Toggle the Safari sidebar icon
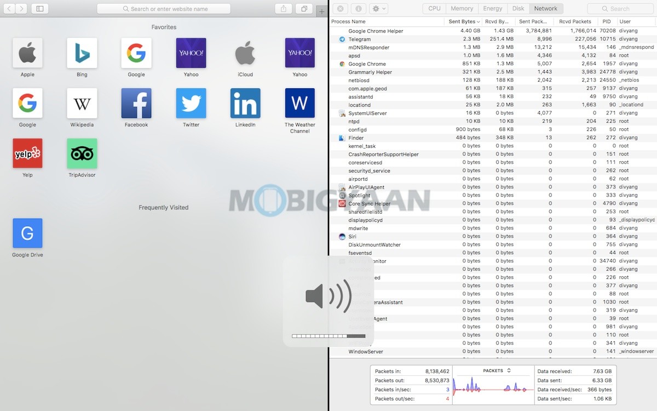The width and height of the screenshot is (657, 411). [x=39, y=8]
